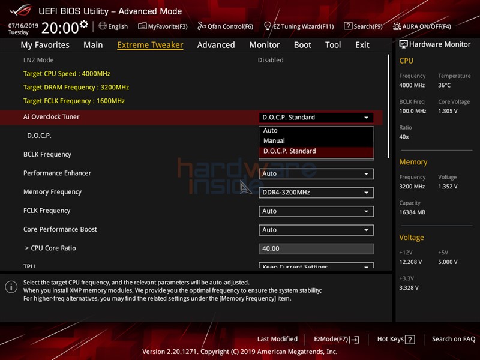Click the Core Voltage value 1.305 V
Screen dimensions: 480x360
click(x=448, y=111)
